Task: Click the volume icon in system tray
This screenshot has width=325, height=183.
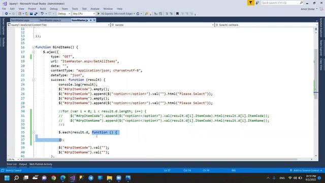Action: (x=295, y=178)
